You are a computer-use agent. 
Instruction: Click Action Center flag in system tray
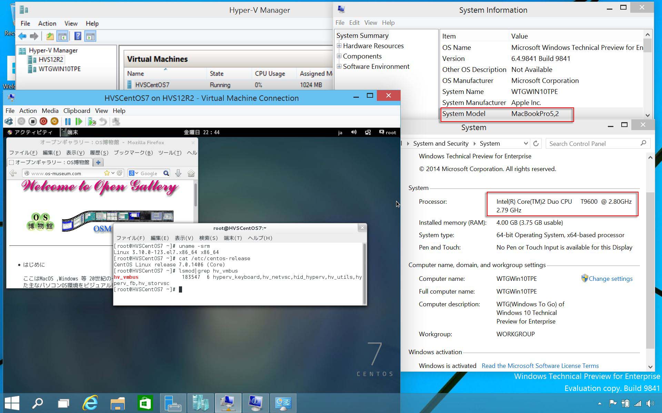click(613, 403)
